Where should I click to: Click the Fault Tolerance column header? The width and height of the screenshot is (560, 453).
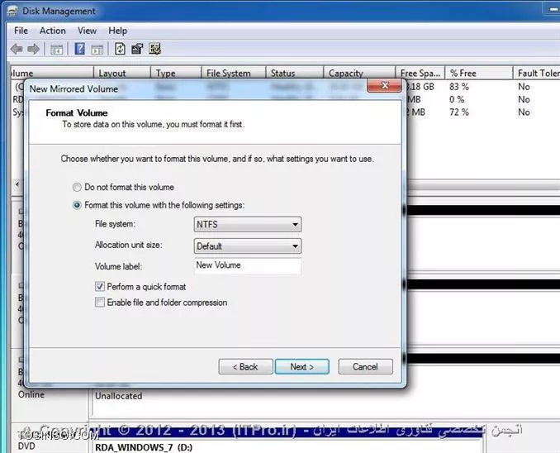point(536,73)
